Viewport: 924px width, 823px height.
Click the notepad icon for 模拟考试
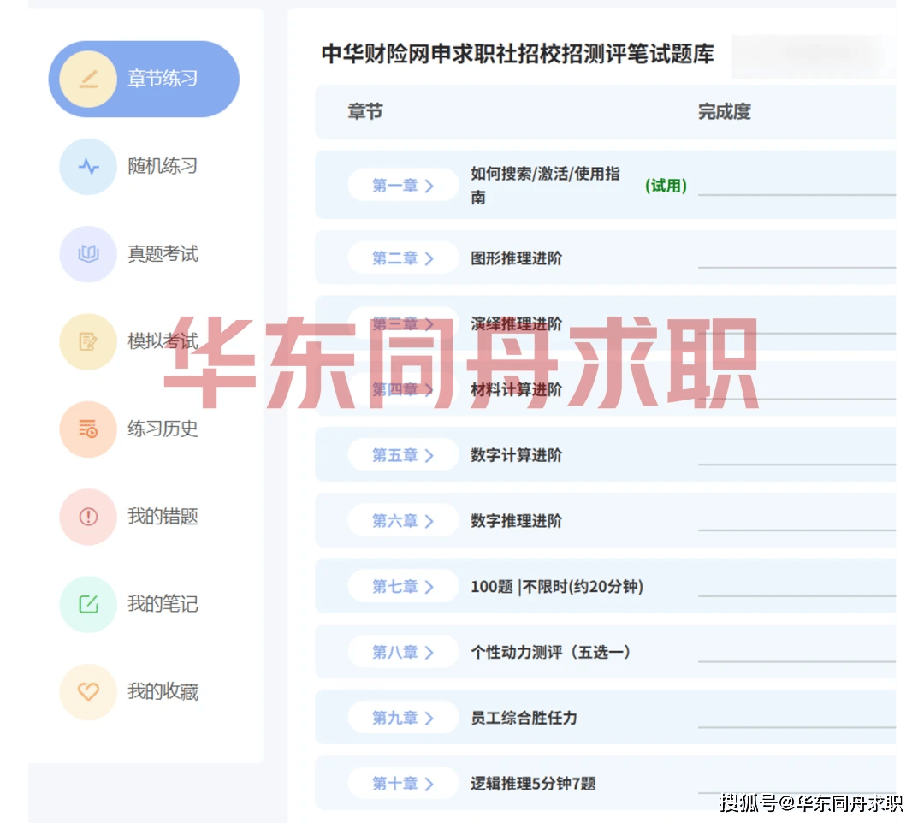(88, 341)
